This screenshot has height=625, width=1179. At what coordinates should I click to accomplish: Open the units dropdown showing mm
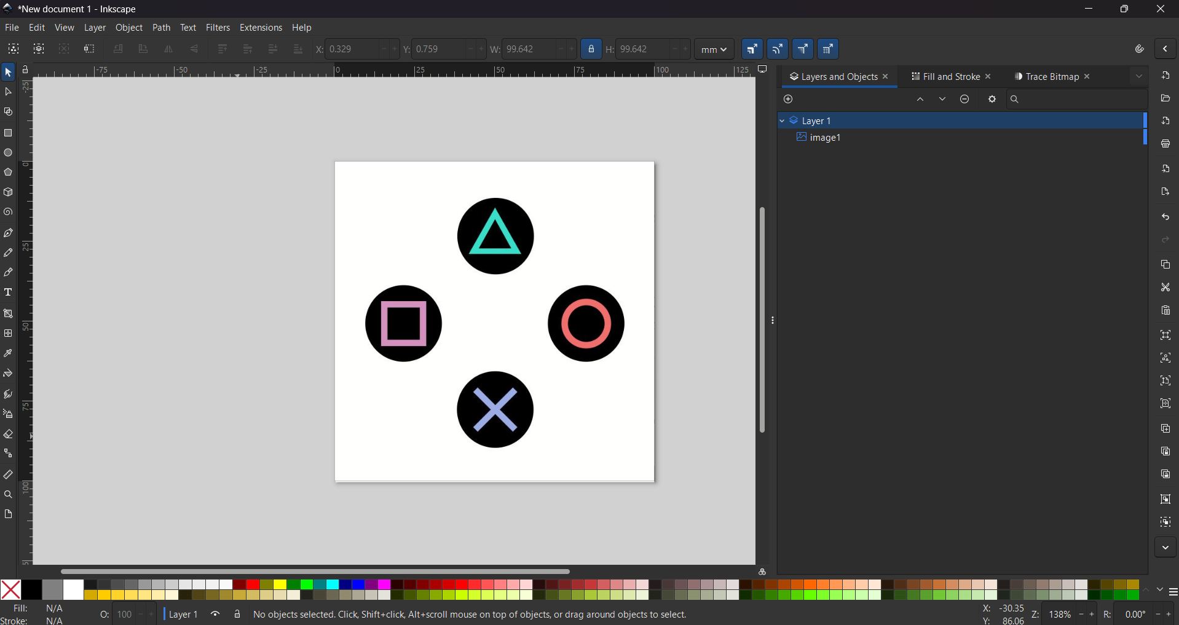(714, 49)
